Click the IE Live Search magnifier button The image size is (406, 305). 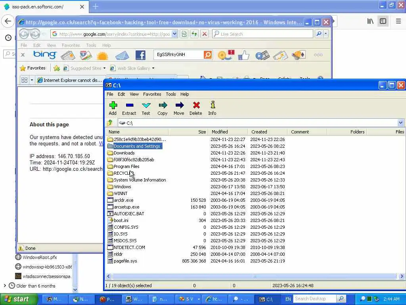[319, 34]
